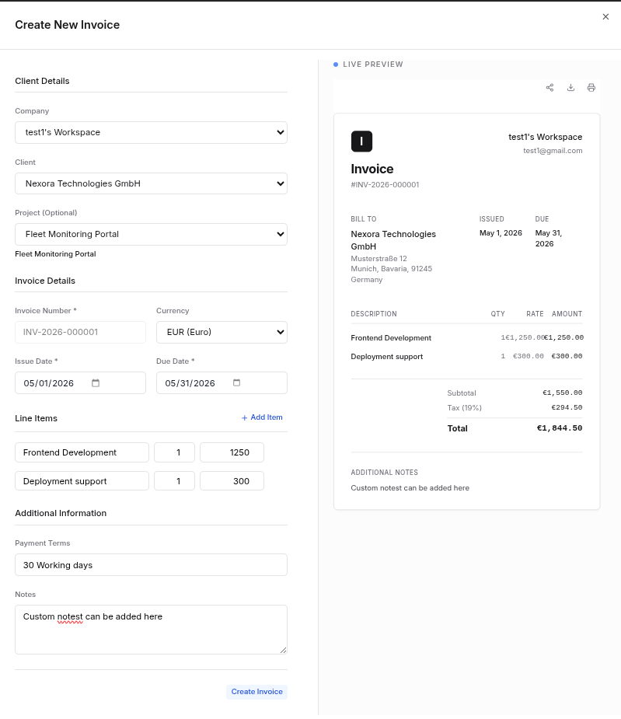This screenshot has height=719, width=621.
Task: Focus the Issue Date field
Action: coord(80,383)
